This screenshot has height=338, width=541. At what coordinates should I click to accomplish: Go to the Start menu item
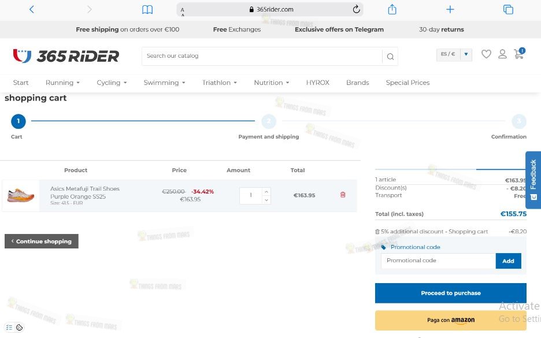pyautogui.click(x=21, y=83)
